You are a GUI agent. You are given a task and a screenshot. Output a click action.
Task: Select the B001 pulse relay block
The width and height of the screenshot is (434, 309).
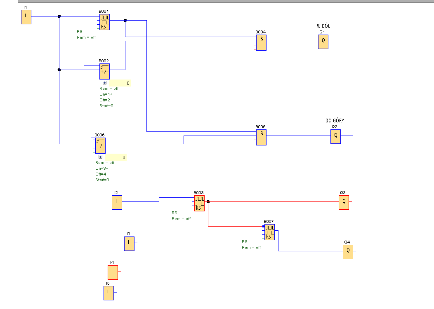105,22
